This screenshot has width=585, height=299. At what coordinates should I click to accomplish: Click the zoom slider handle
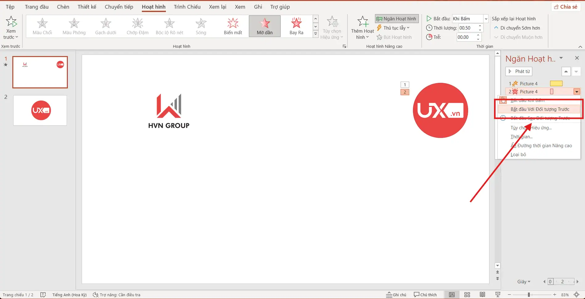529,295
